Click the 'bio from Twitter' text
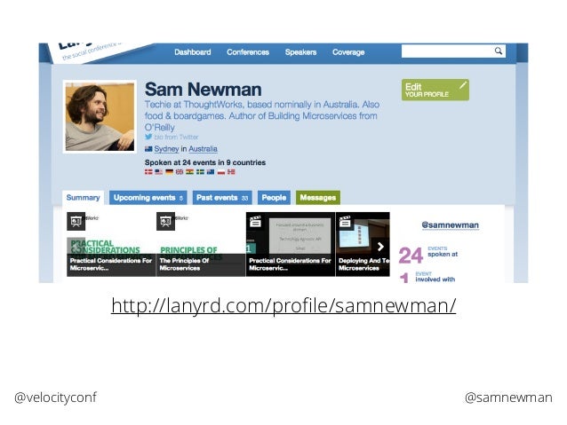This screenshot has height=425, width=567. click(176, 137)
